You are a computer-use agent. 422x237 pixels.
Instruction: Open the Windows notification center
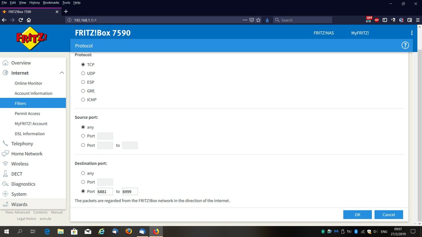pos(413,231)
